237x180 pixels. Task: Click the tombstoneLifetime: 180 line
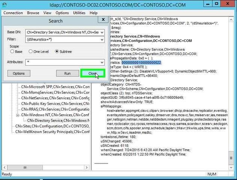point(118,137)
